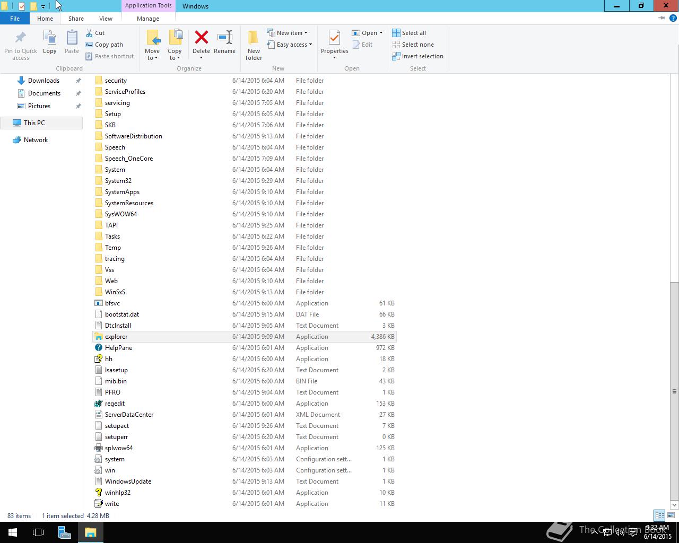Open the Properties dropdown arrow

334,57
